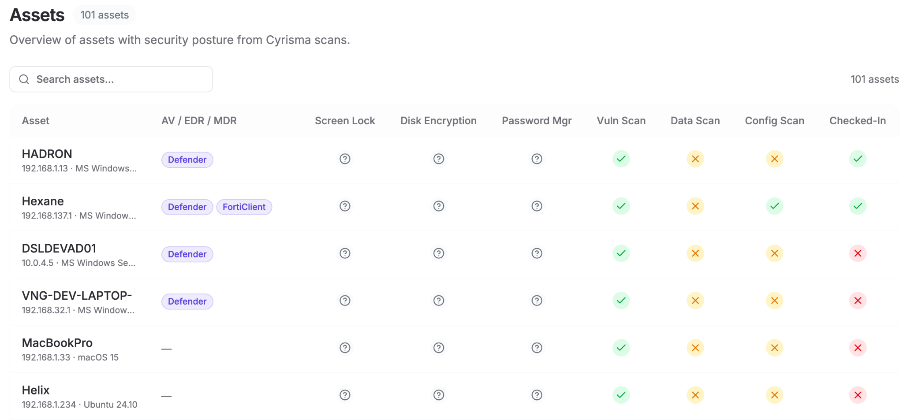
Task: Click HADRON Disk Encryption unknown icon
Action: coord(438,159)
